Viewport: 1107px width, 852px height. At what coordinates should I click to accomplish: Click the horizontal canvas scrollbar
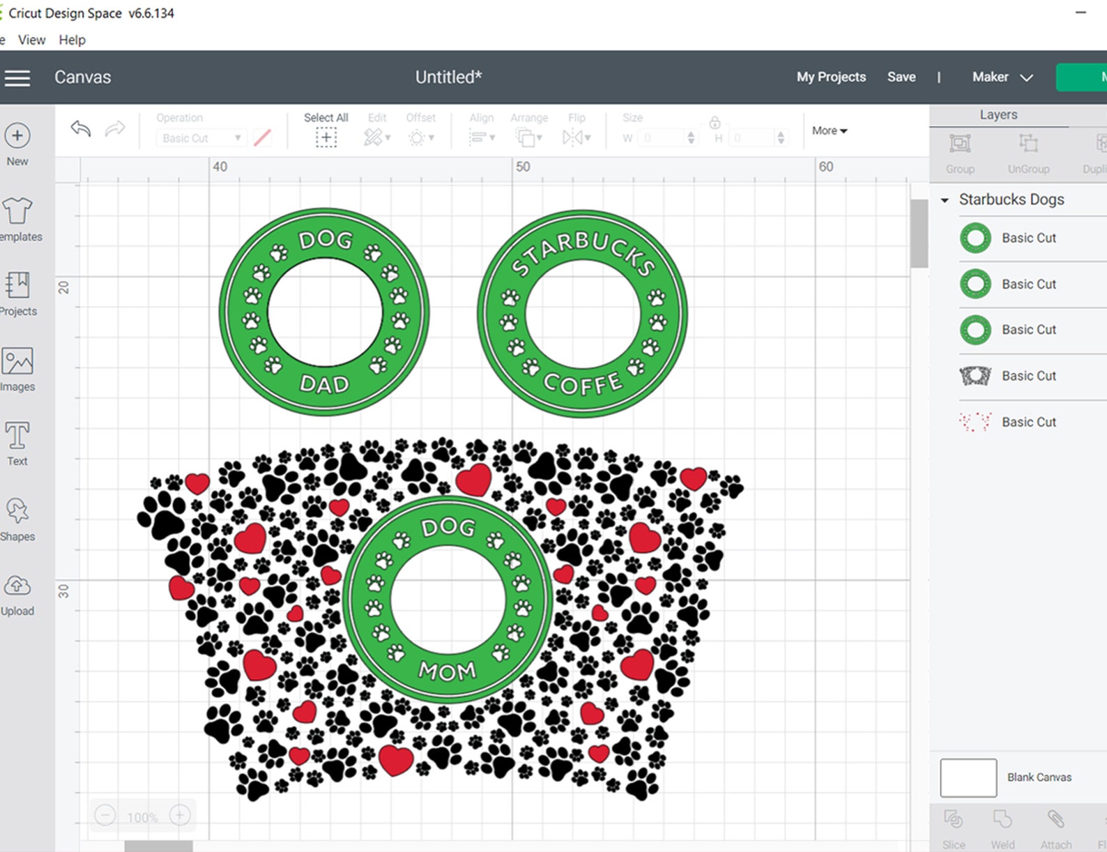coord(158,846)
